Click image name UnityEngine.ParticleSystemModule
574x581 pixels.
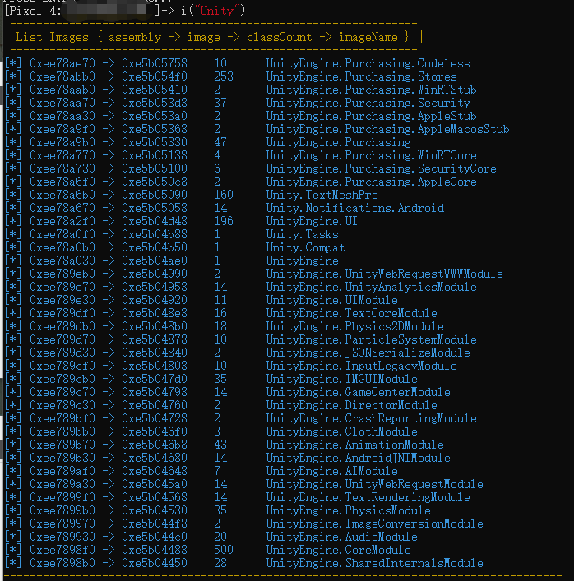(371, 339)
